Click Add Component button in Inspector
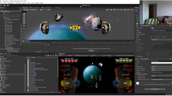Image resolution: width=172 pixels, height=96 pixels. click(x=155, y=89)
